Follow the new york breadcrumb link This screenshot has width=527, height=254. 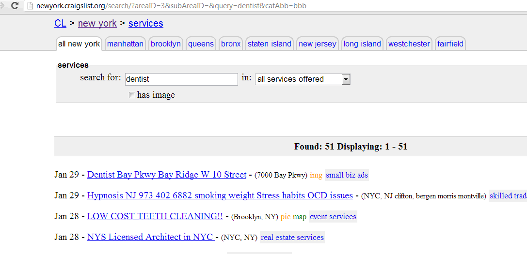(x=97, y=24)
